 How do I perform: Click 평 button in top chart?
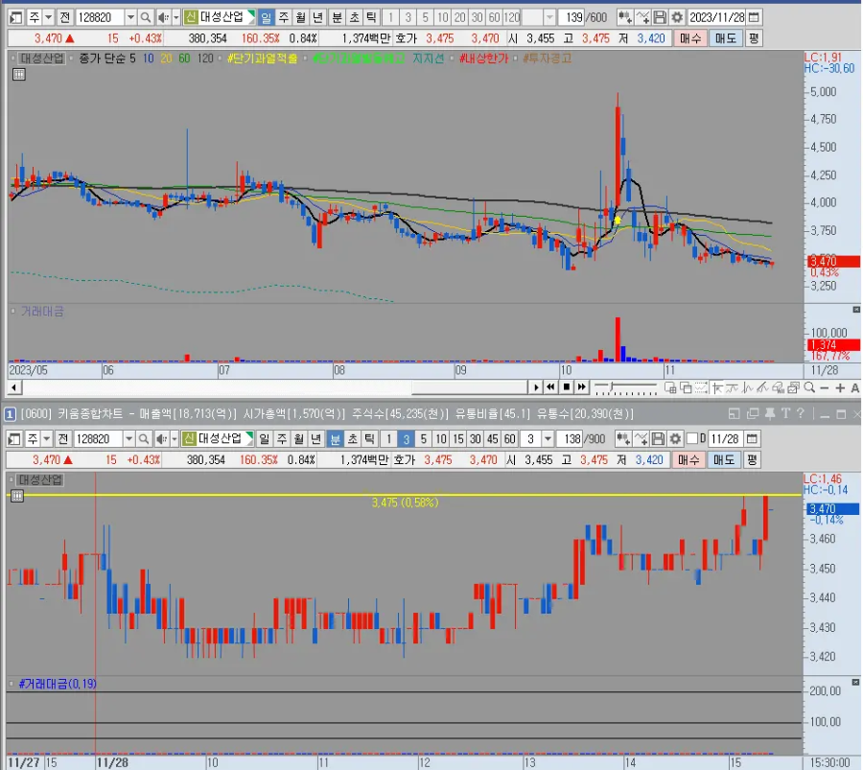754,38
